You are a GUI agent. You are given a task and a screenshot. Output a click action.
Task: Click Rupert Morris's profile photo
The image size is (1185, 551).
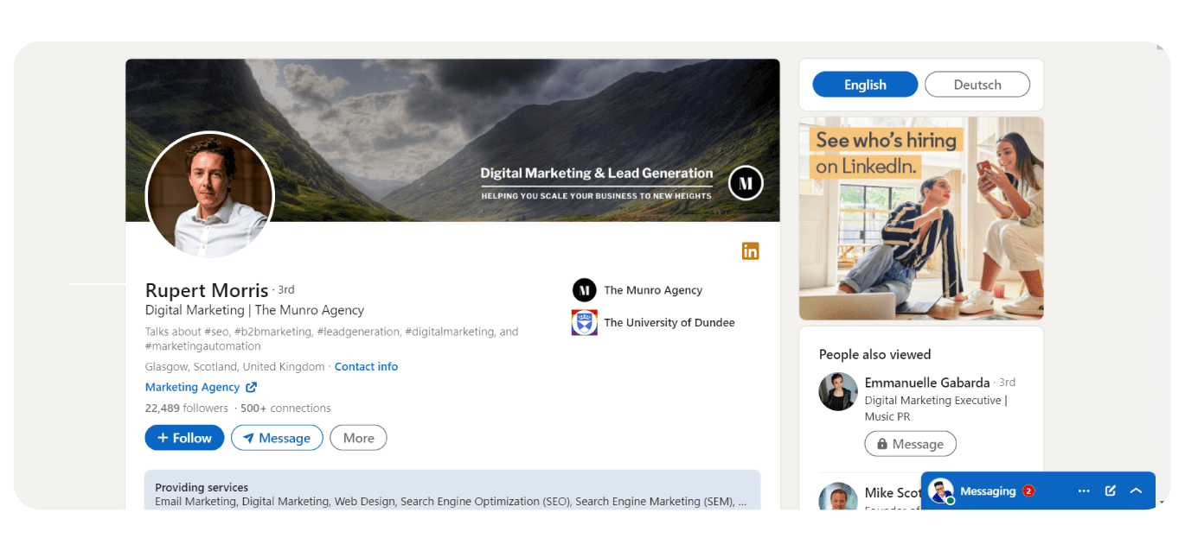coord(209,196)
